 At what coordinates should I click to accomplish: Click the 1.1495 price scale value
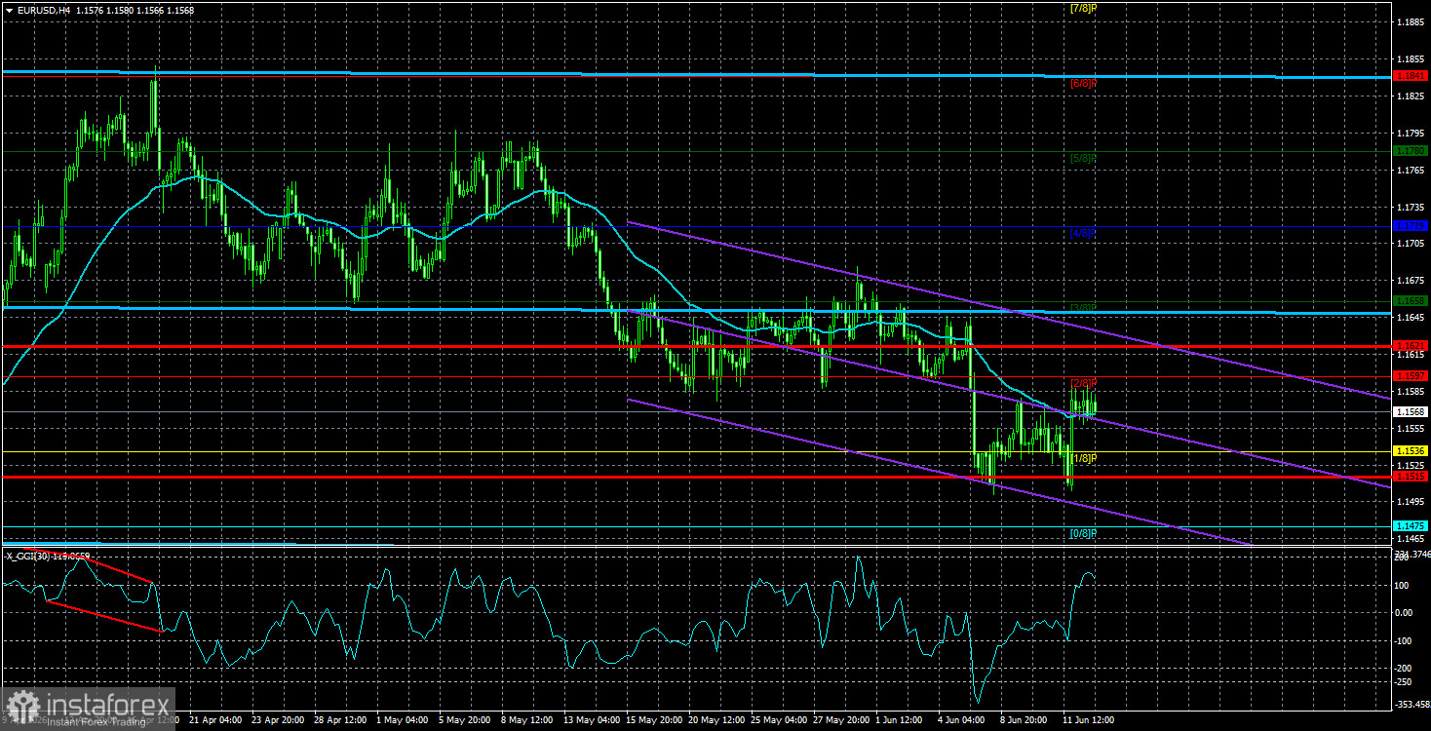1411,502
